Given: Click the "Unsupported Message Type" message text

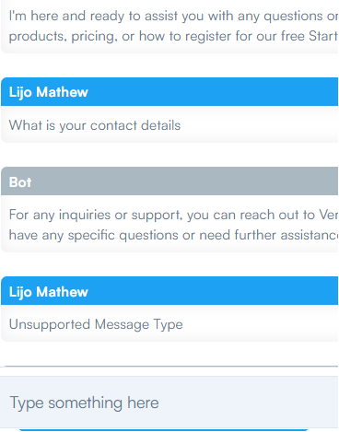Looking at the screenshot, I should [x=96, y=325].
